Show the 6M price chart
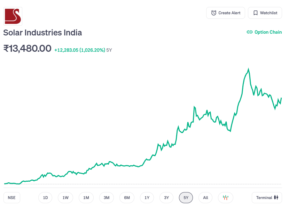Screen dimensions: 289x206 pyautogui.click(x=127, y=198)
